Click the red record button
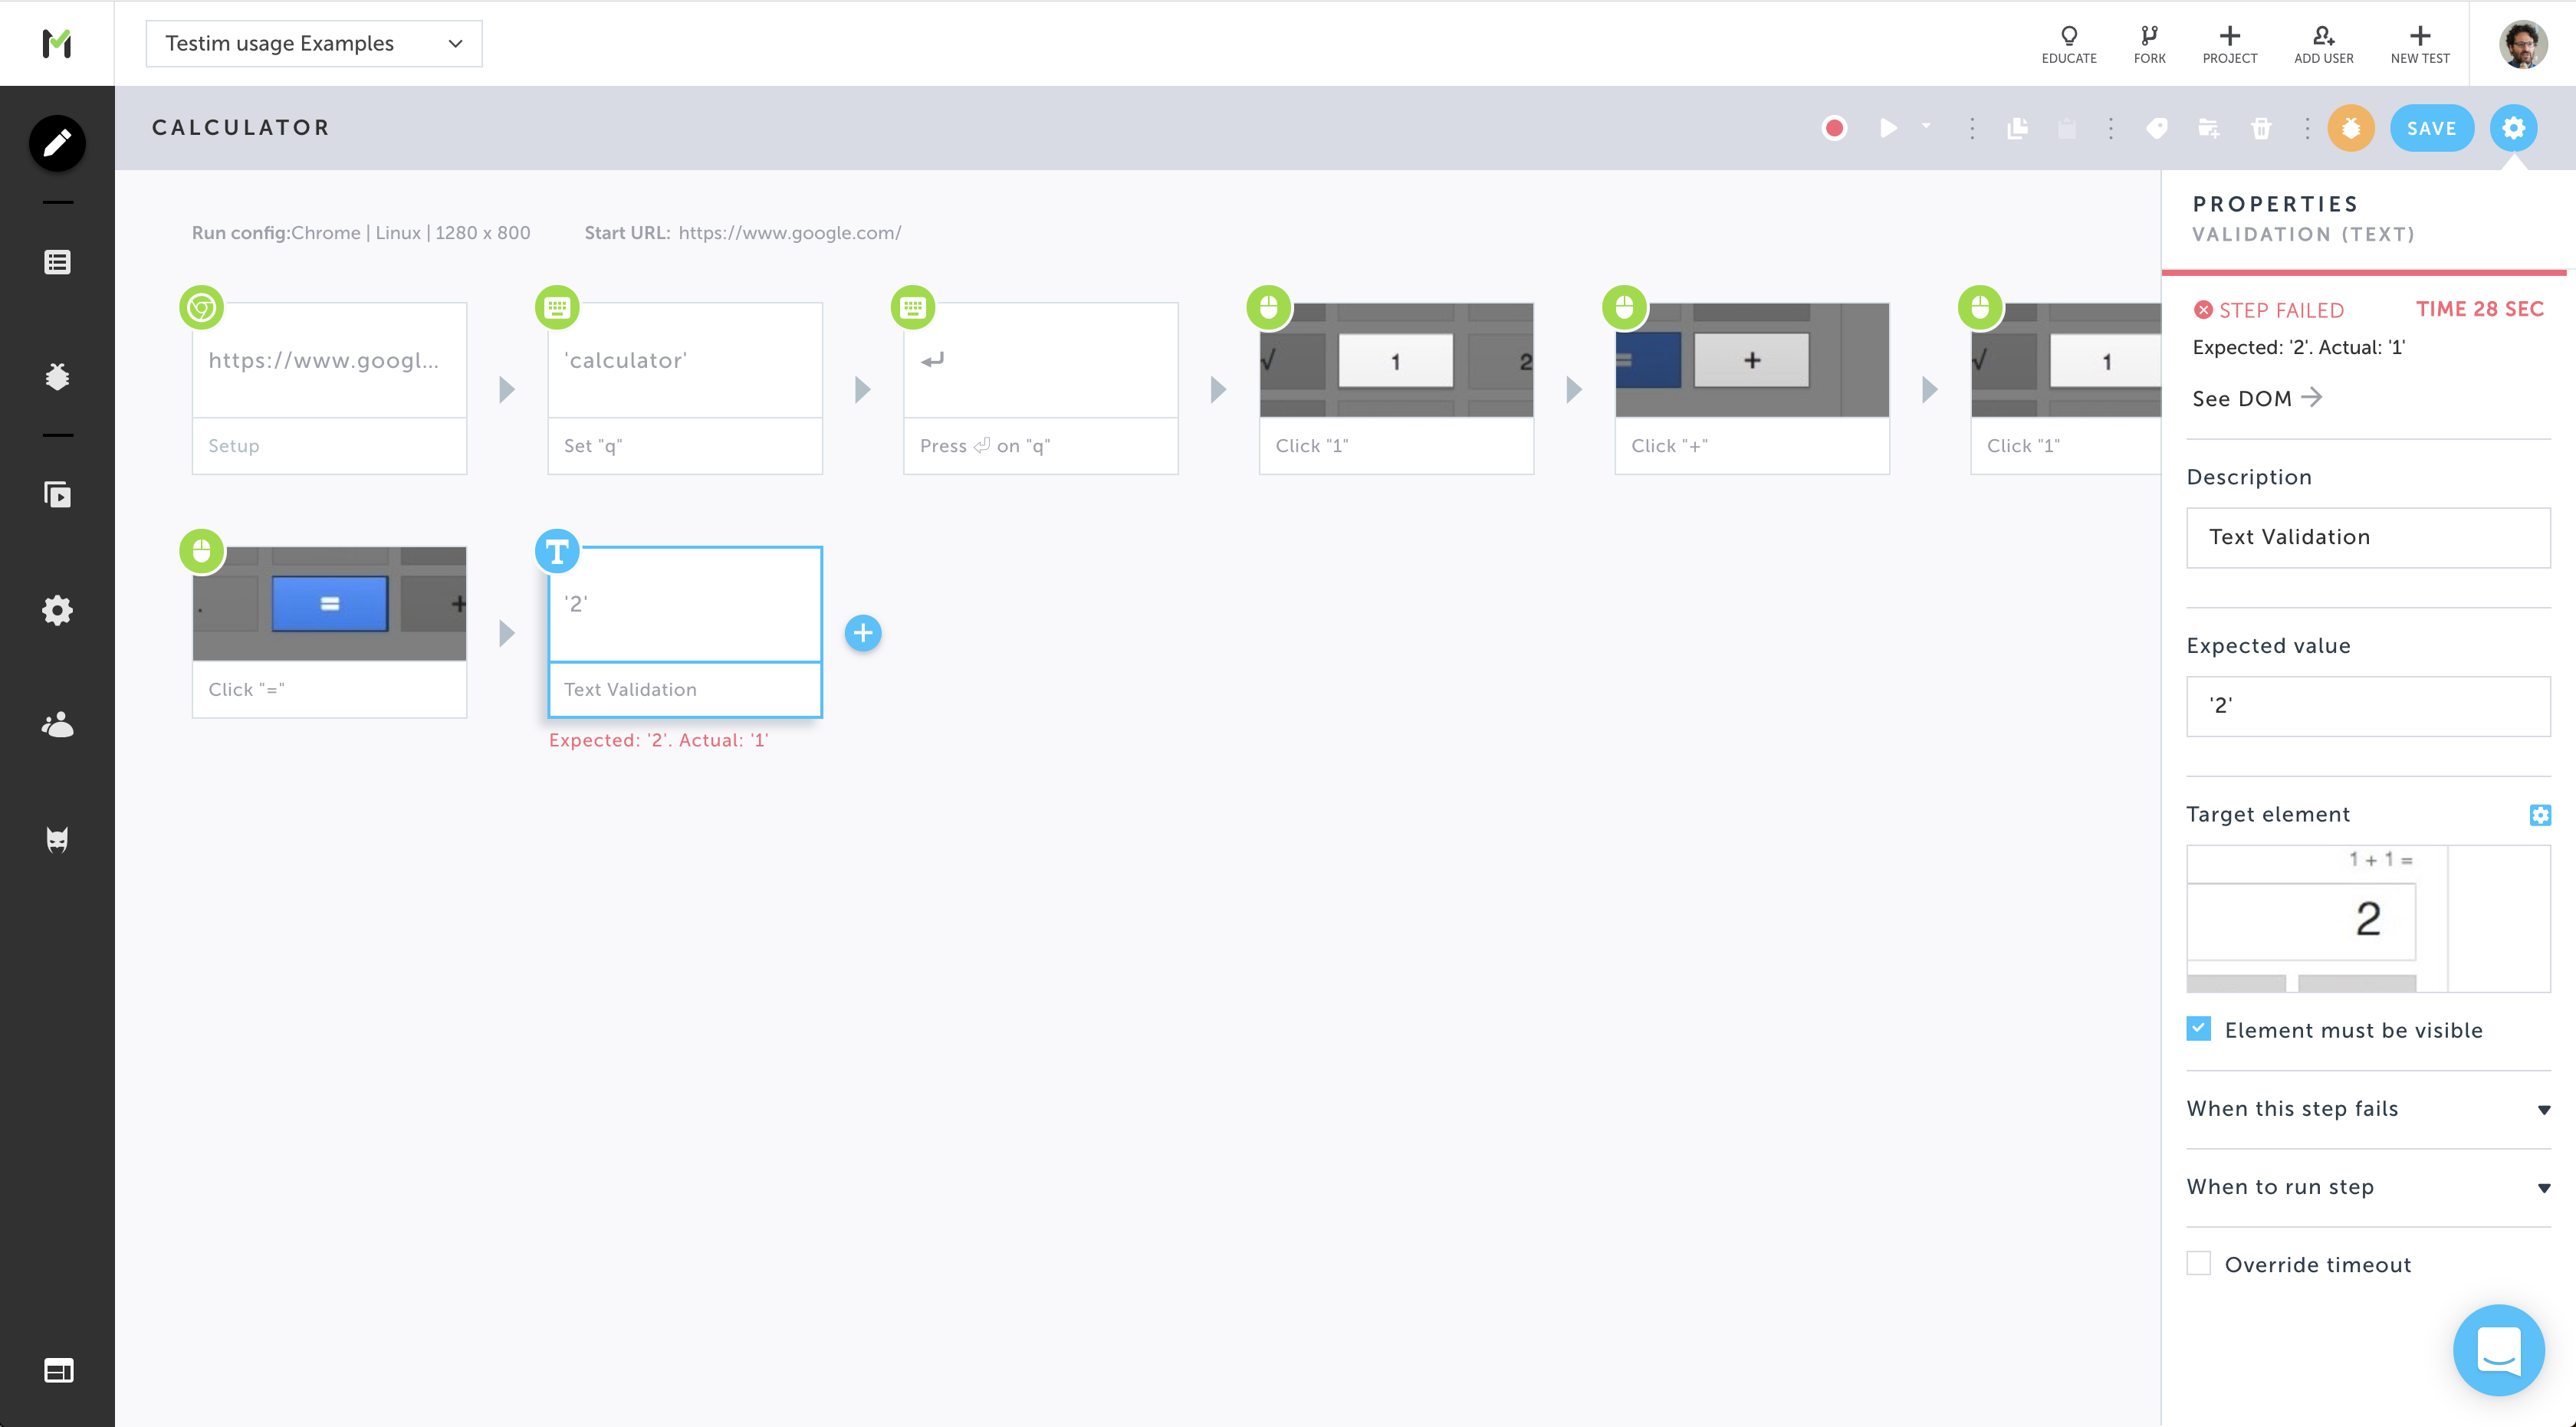The image size is (2576, 1427). click(x=1834, y=128)
